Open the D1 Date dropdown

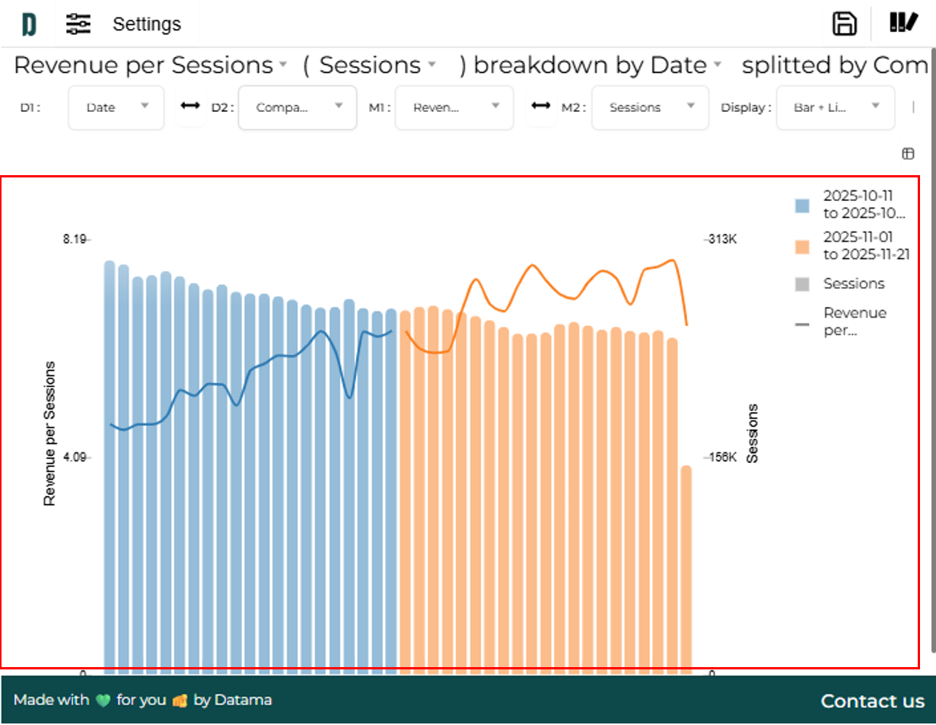[116, 107]
